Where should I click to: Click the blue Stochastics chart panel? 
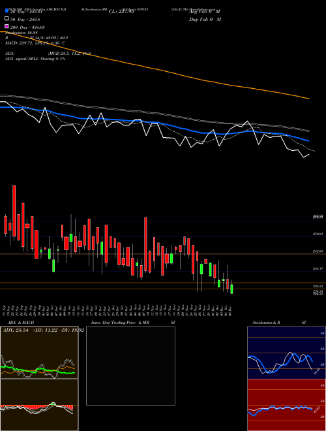(x=286, y=353)
